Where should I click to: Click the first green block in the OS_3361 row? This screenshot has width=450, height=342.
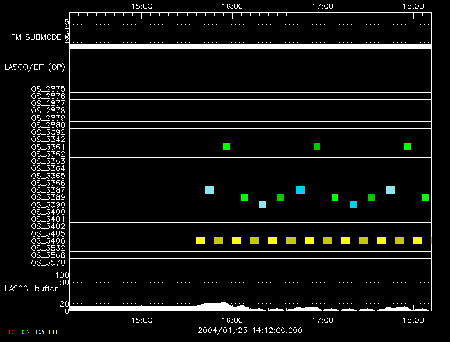coord(226,147)
